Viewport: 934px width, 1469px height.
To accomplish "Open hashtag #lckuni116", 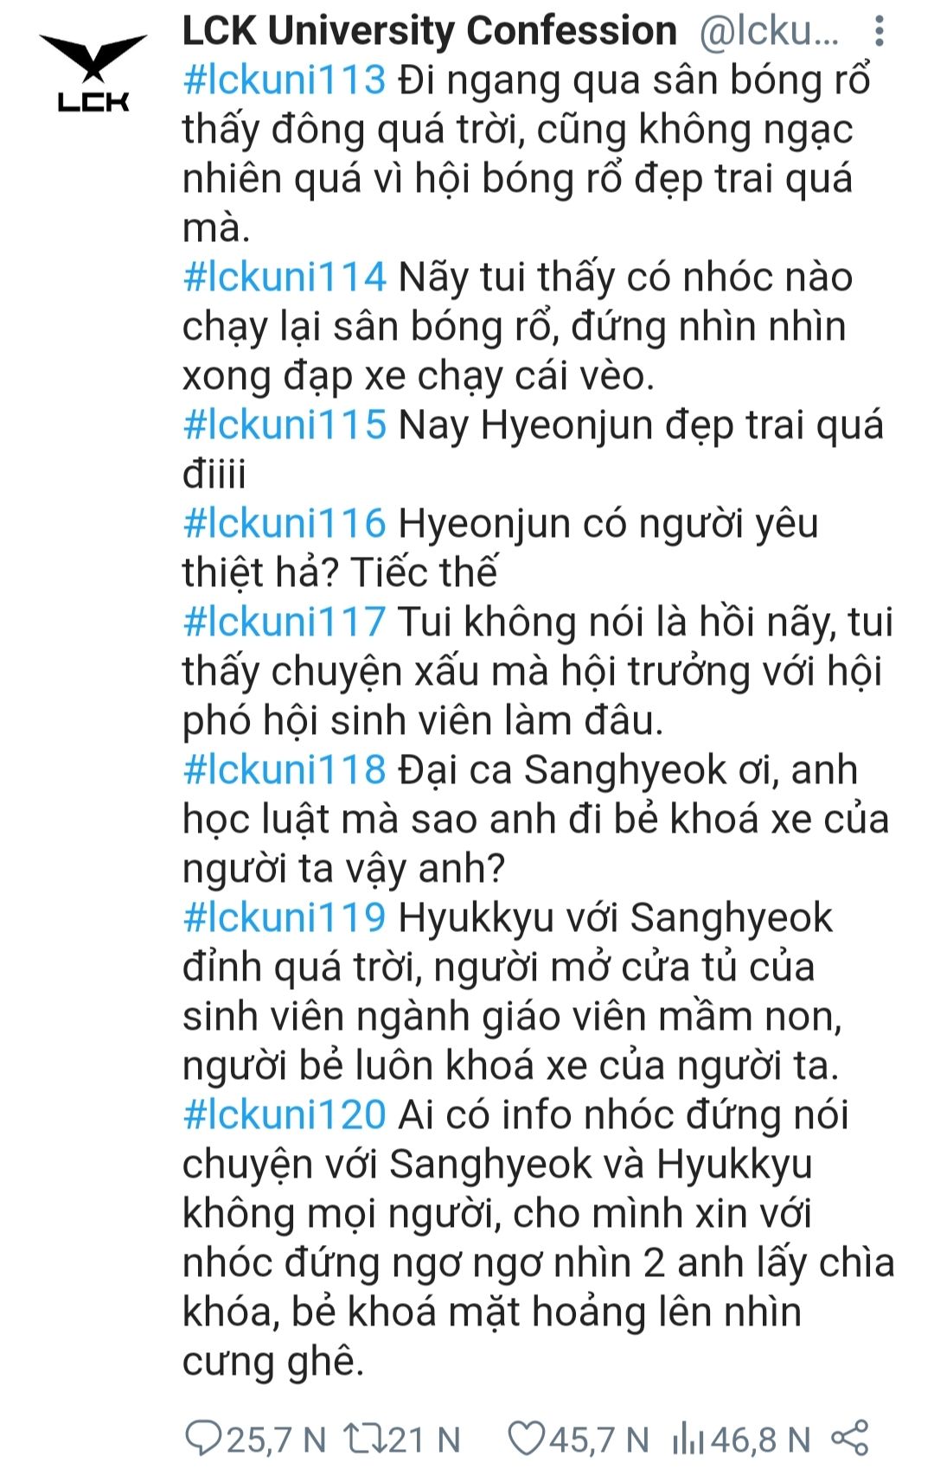I will click(x=285, y=524).
